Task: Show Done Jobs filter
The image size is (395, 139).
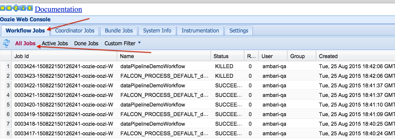Action: (x=86, y=43)
